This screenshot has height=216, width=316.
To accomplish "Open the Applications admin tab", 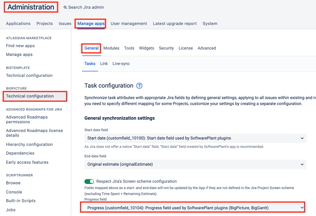I will [x=18, y=24].
